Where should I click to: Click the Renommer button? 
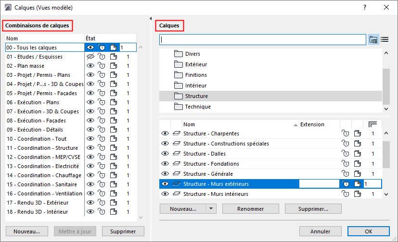(x=250, y=209)
